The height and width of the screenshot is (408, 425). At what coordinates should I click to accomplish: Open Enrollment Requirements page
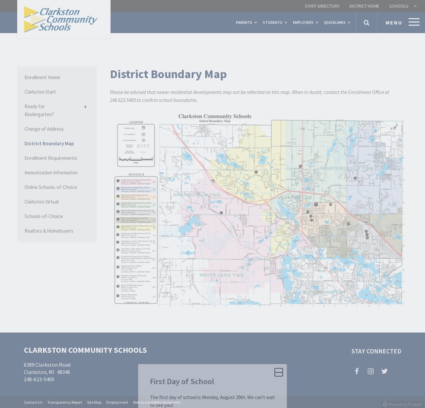(51, 158)
